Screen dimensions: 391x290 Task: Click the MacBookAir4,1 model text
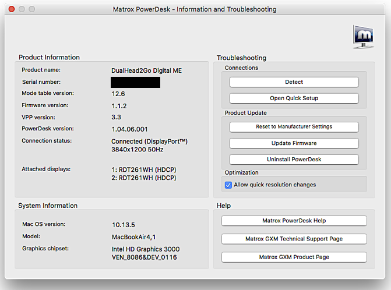coord(133,237)
